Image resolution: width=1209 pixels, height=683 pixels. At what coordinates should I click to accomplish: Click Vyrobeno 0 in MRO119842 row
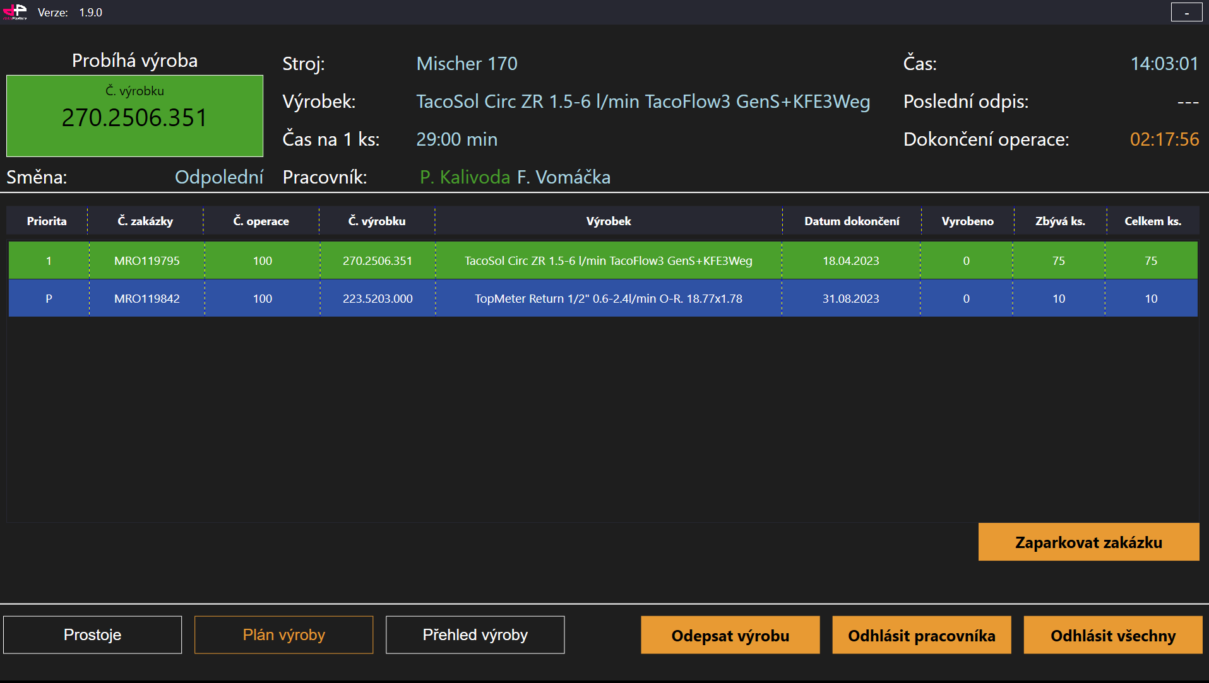966,298
